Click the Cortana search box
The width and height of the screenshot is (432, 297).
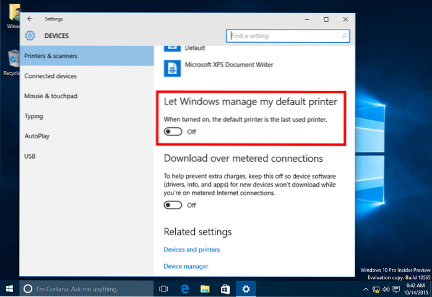click(87, 288)
